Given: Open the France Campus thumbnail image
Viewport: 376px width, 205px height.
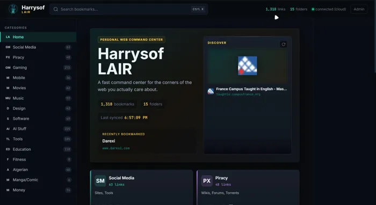Looking at the screenshot, I should tap(247, 65).
